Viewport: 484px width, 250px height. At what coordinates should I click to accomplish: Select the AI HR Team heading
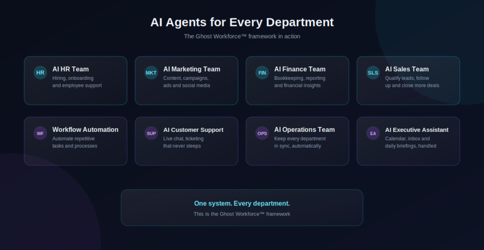pyautogui.click(x=70, y=69)
